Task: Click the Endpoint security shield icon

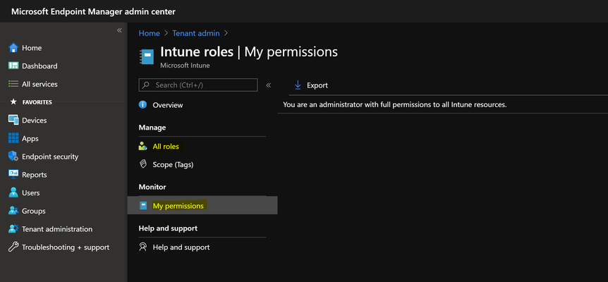Action: (13, 157)
